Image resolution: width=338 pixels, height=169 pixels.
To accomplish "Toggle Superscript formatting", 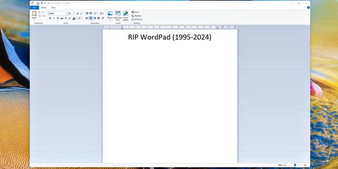I will 69,18.
